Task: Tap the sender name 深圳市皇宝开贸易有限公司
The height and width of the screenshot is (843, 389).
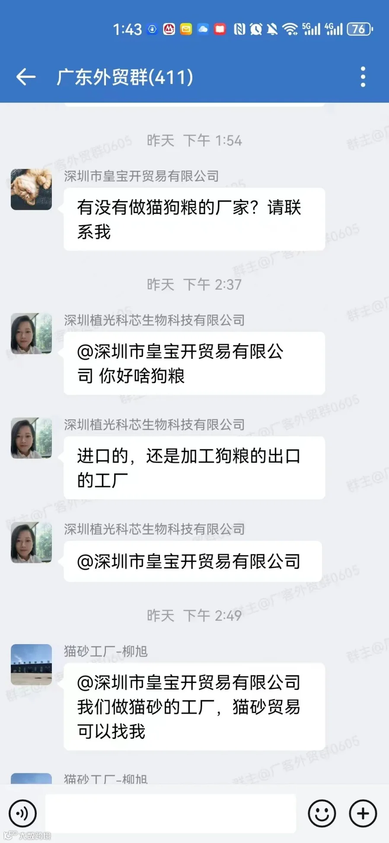Action: 141,176
